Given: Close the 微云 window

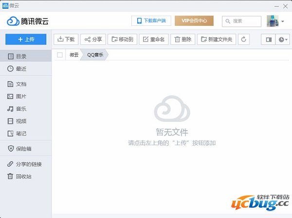Looking at the screenshot, I should (285, 6).
